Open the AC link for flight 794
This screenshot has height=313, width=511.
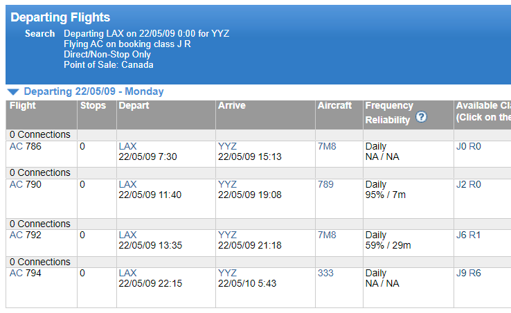coord(16,274)
